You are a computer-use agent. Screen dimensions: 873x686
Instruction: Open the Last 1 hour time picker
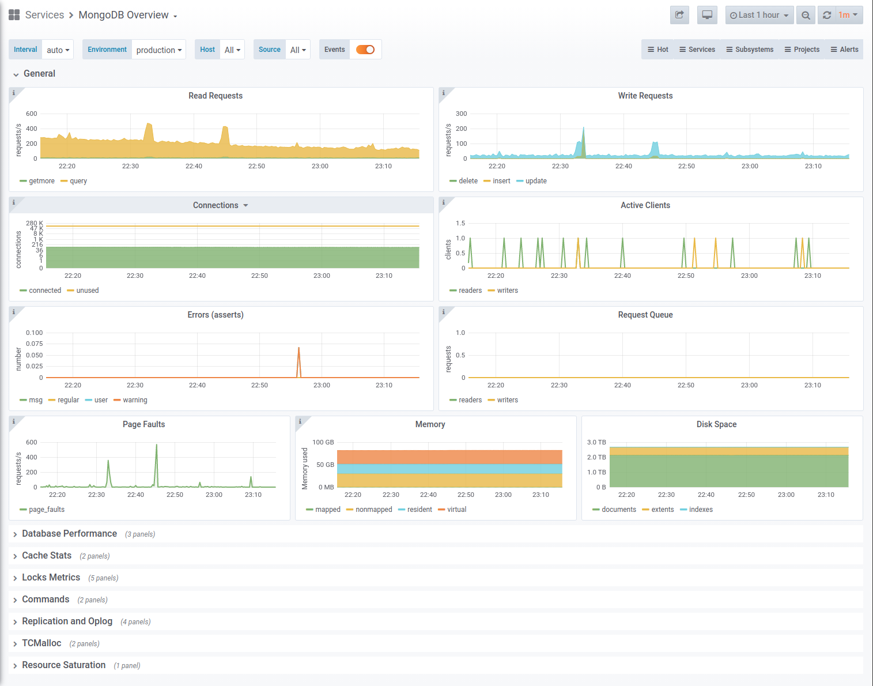point(759,15)
